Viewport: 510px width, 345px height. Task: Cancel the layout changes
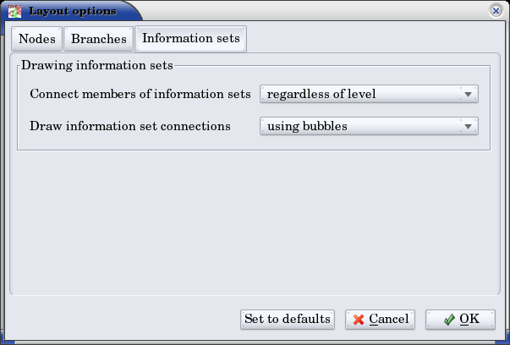(380, 320)
